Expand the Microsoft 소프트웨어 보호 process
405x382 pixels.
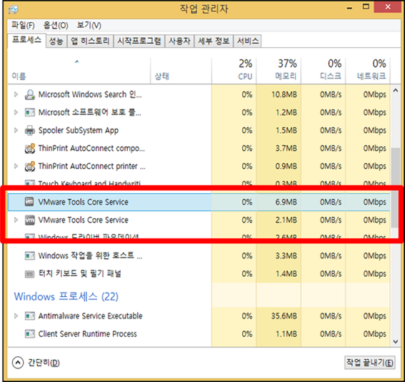pyautogui.click(x=16, y=112)
